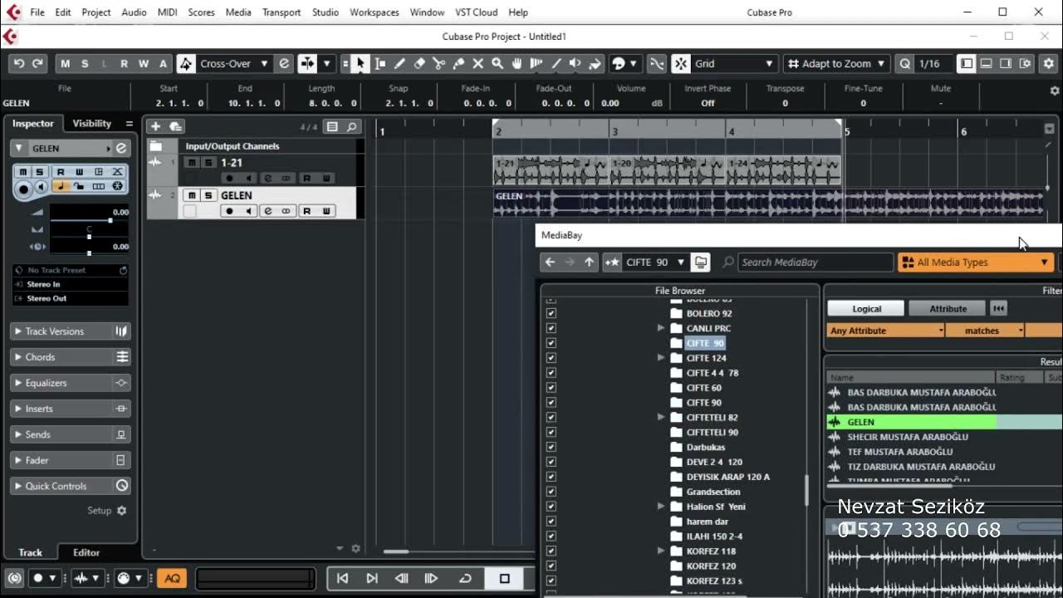Expand the Halion Sf Yeni folder

[661, 507]
